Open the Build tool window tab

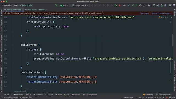pos(59,95)
